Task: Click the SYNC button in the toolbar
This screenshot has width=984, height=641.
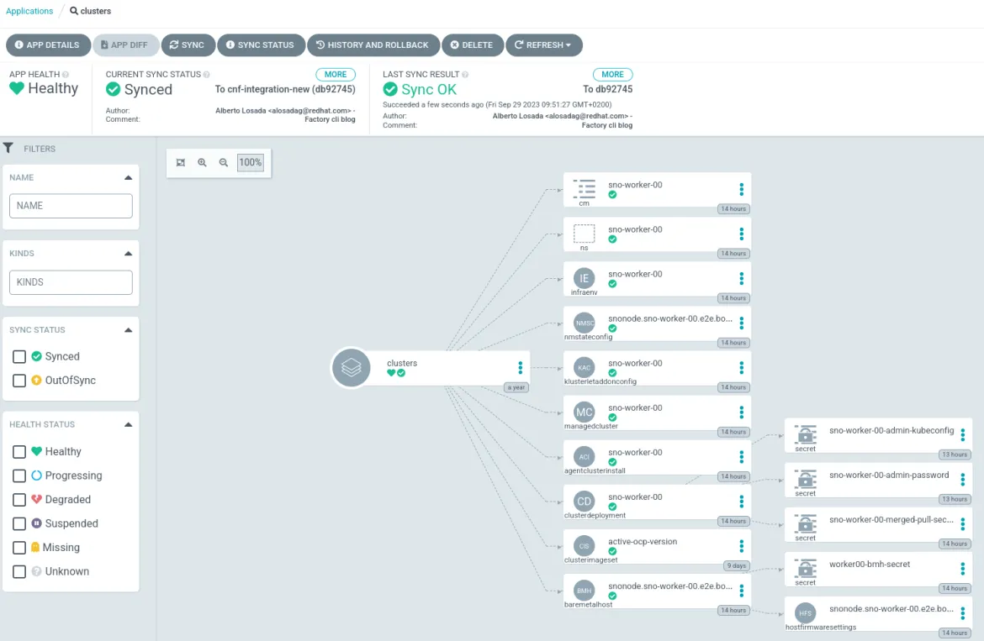Action: tap(188, 45)
